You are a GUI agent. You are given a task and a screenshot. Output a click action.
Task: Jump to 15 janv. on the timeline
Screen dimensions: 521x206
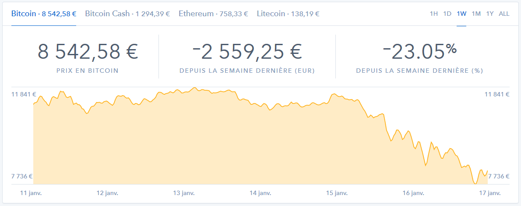pyautogui.click(x=336, y=193)
